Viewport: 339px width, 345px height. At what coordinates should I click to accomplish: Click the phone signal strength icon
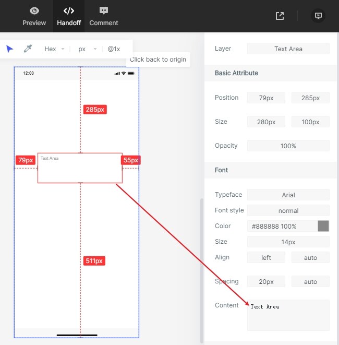[117, 74]
